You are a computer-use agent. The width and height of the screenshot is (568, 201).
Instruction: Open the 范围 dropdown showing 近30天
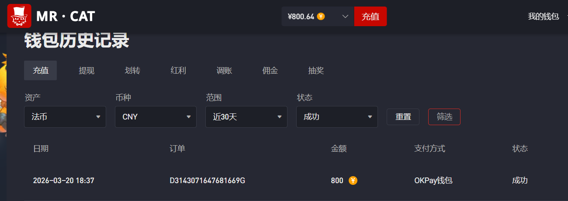[x=246, y=117]
